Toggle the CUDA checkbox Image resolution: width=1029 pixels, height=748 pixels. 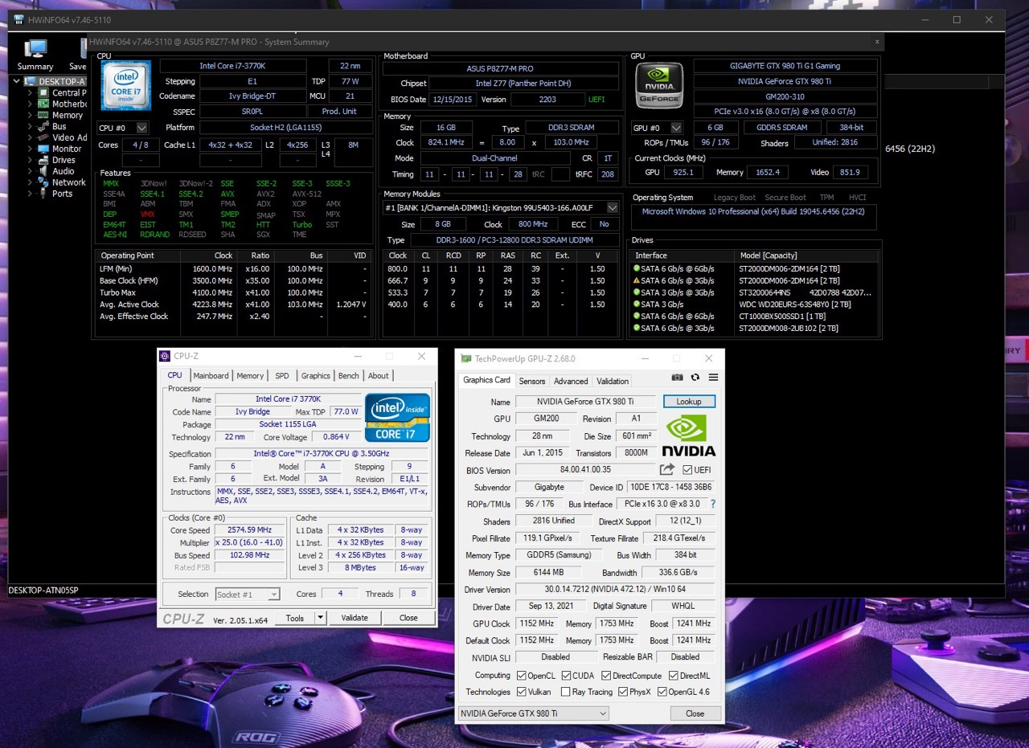(x=567, y=676)
